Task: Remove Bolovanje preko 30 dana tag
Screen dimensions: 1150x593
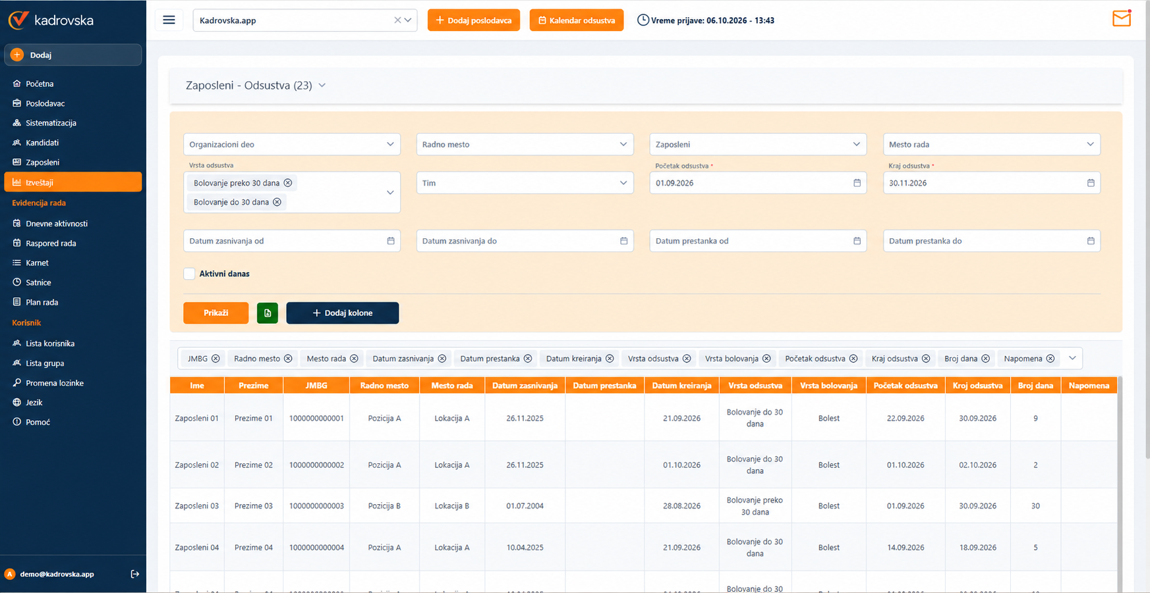Action: coord(288,183)
